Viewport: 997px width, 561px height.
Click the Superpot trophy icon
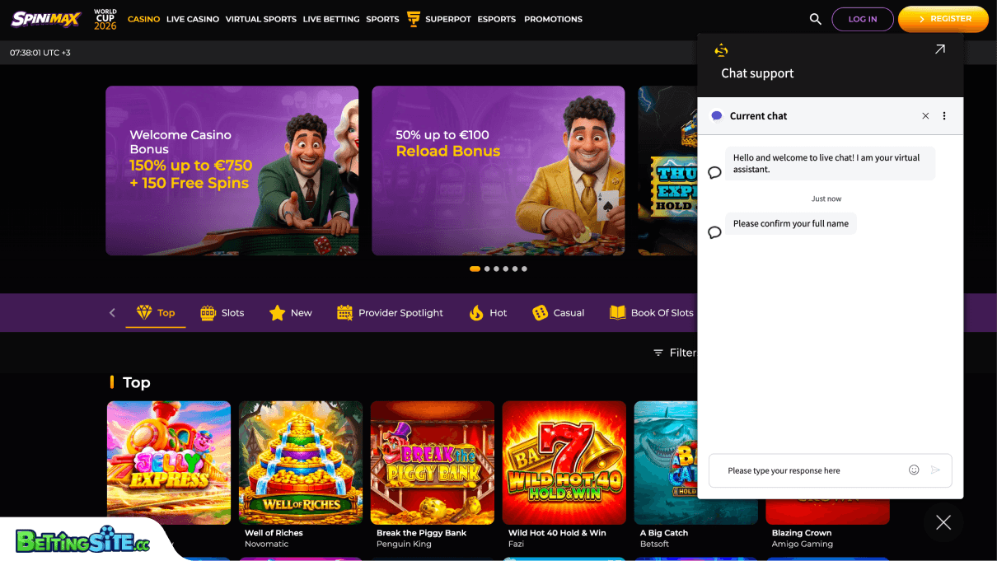(x=414, y=19)
